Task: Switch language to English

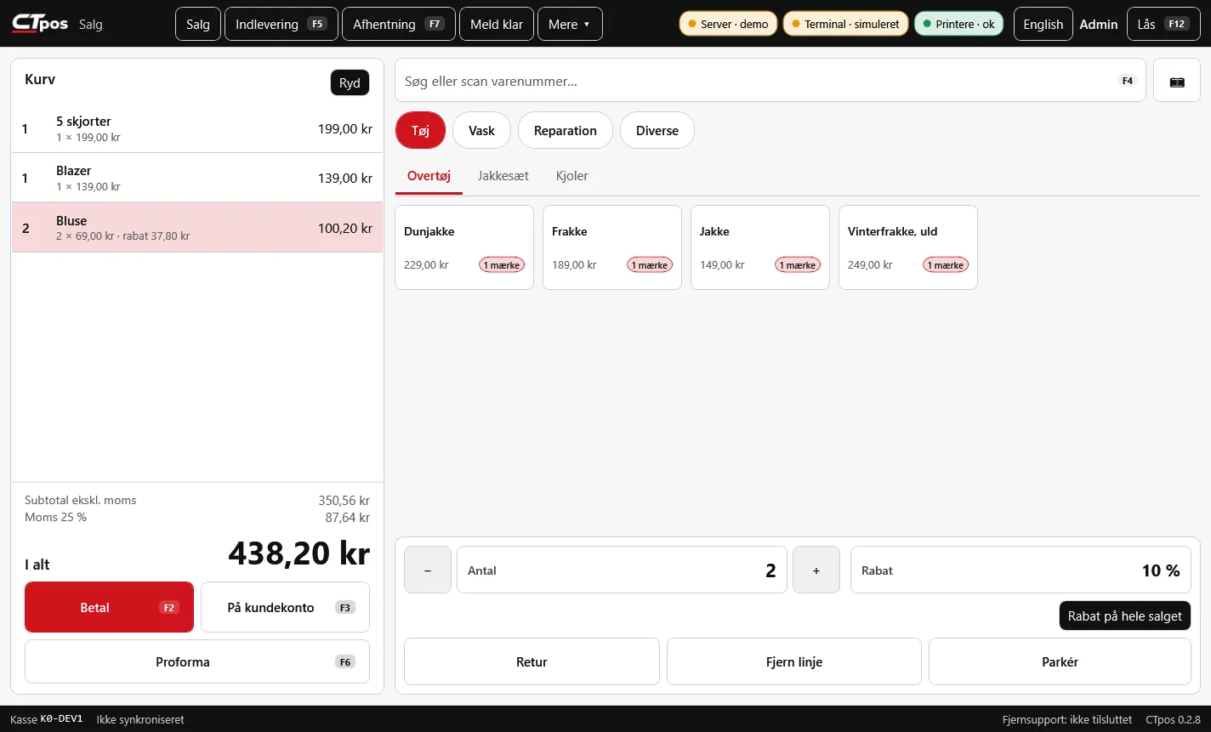Action: [x=1043, y=24]
